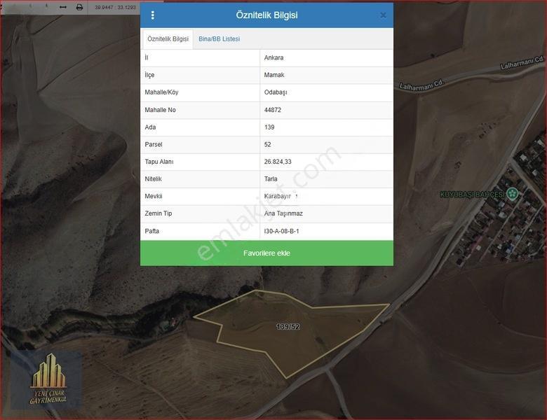
Task: Click the Mahalle No value 44872
Action: (273, 110)
